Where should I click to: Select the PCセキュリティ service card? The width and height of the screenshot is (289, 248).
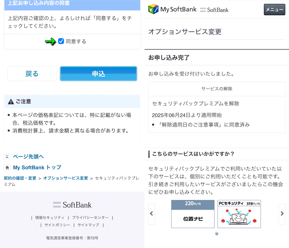tap(239, 214)
